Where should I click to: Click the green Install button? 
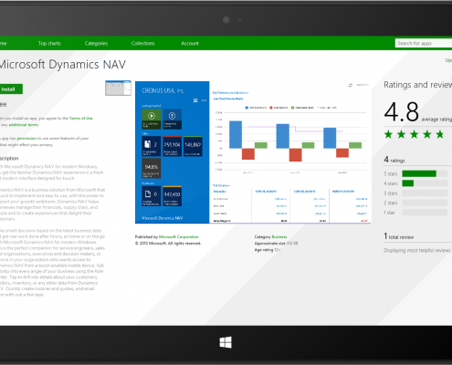coord(11,89)
